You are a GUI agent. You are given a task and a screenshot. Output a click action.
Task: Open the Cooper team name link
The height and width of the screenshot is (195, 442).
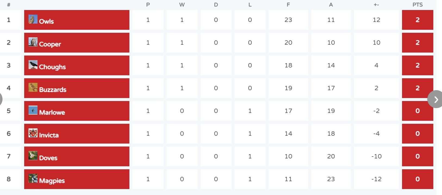50,44
